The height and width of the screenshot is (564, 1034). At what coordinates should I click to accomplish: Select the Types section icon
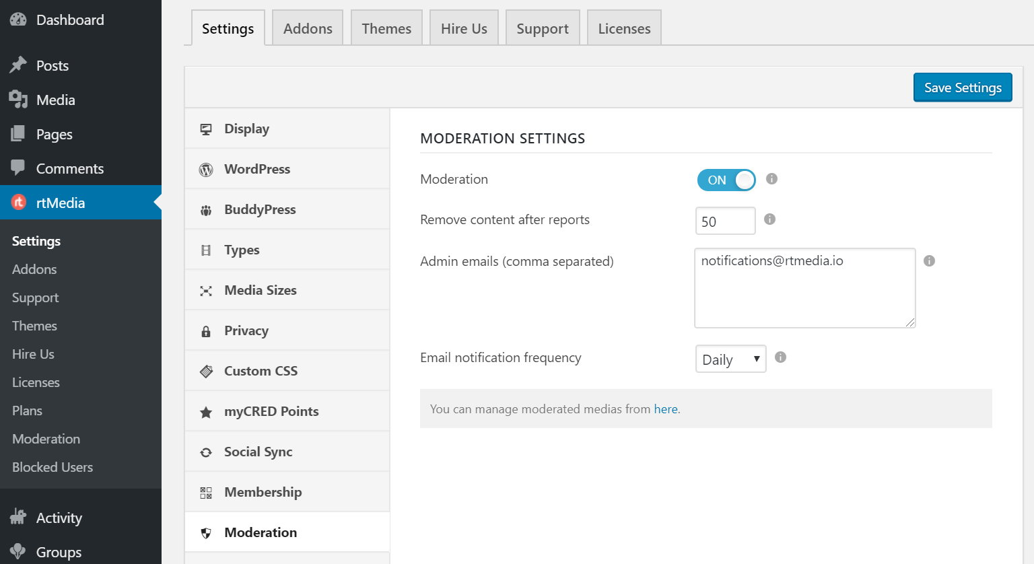coord(207,249)
